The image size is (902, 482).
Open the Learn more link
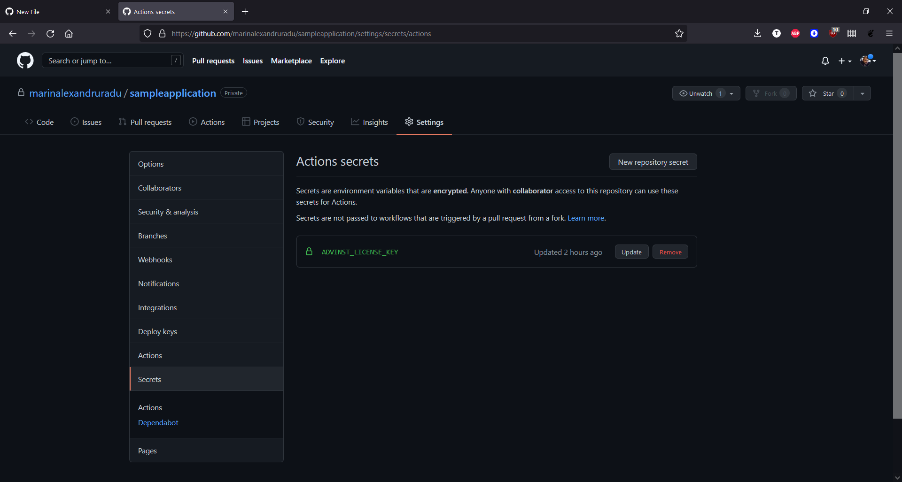click(586, 218)
